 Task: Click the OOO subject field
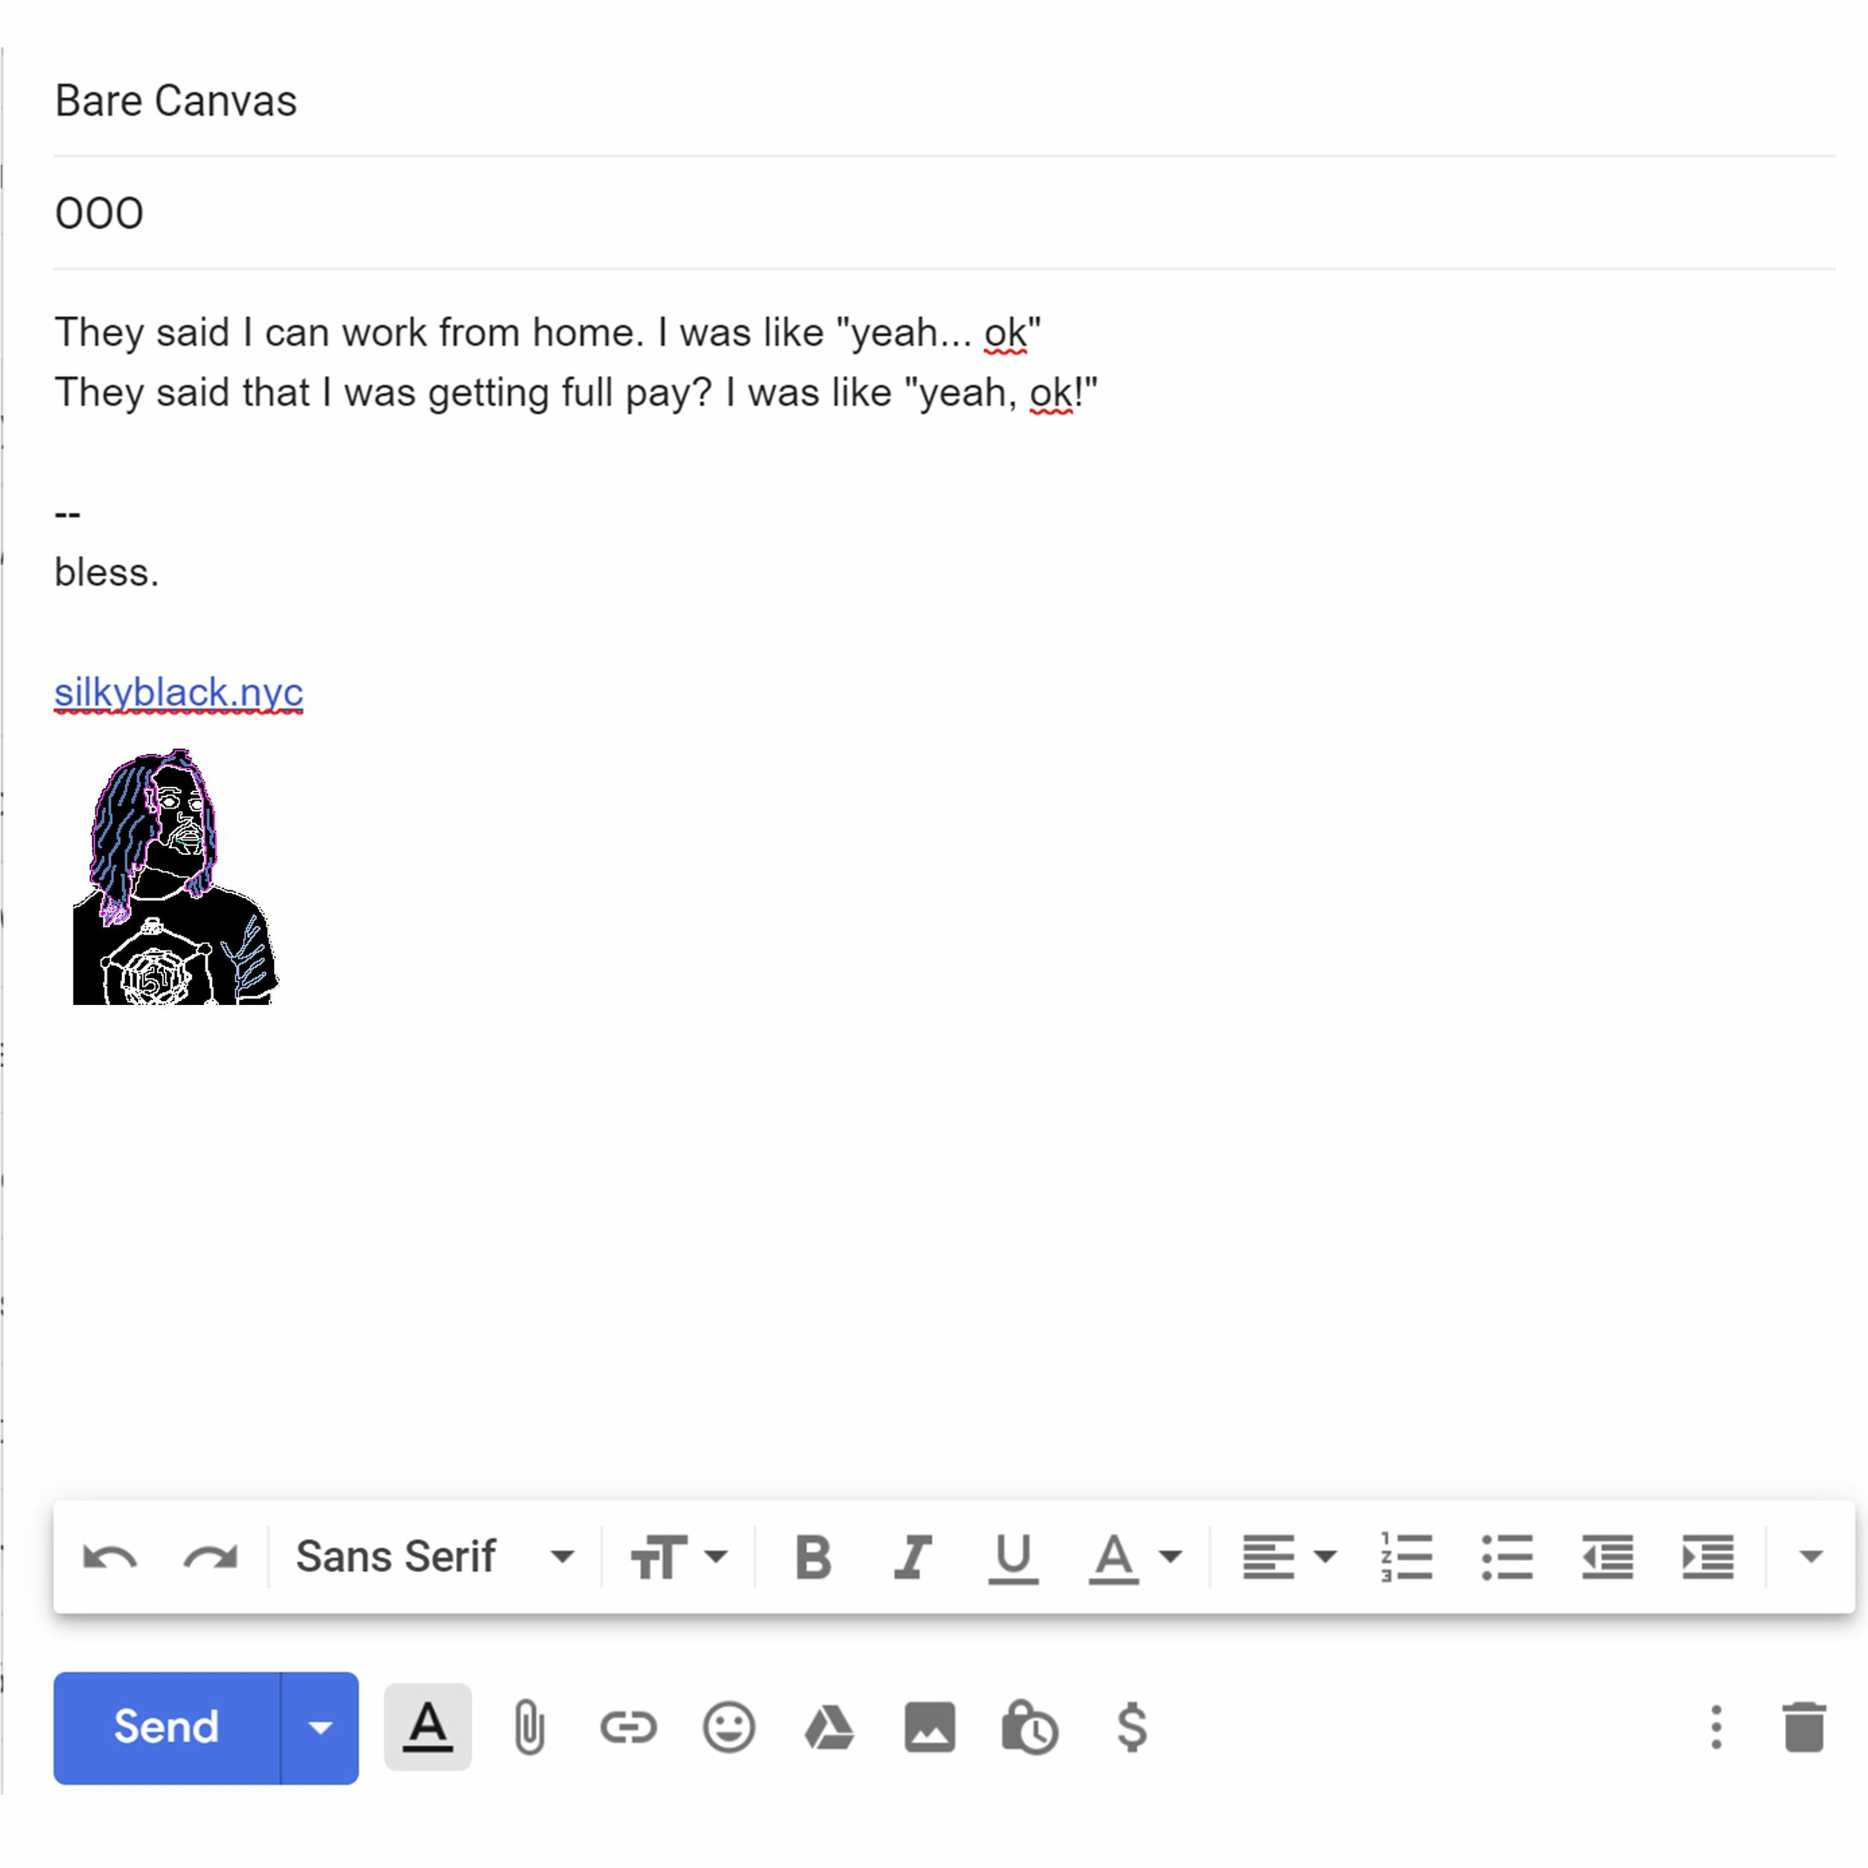tap(945, 213)
